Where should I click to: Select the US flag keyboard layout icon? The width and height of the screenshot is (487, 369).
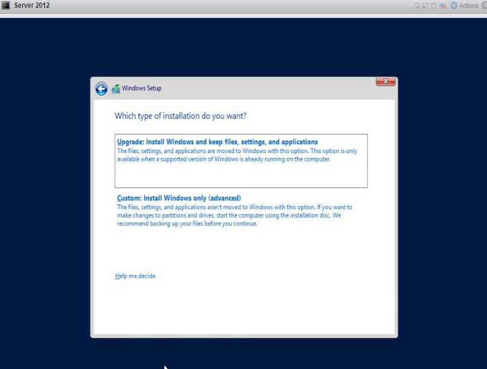443,6
